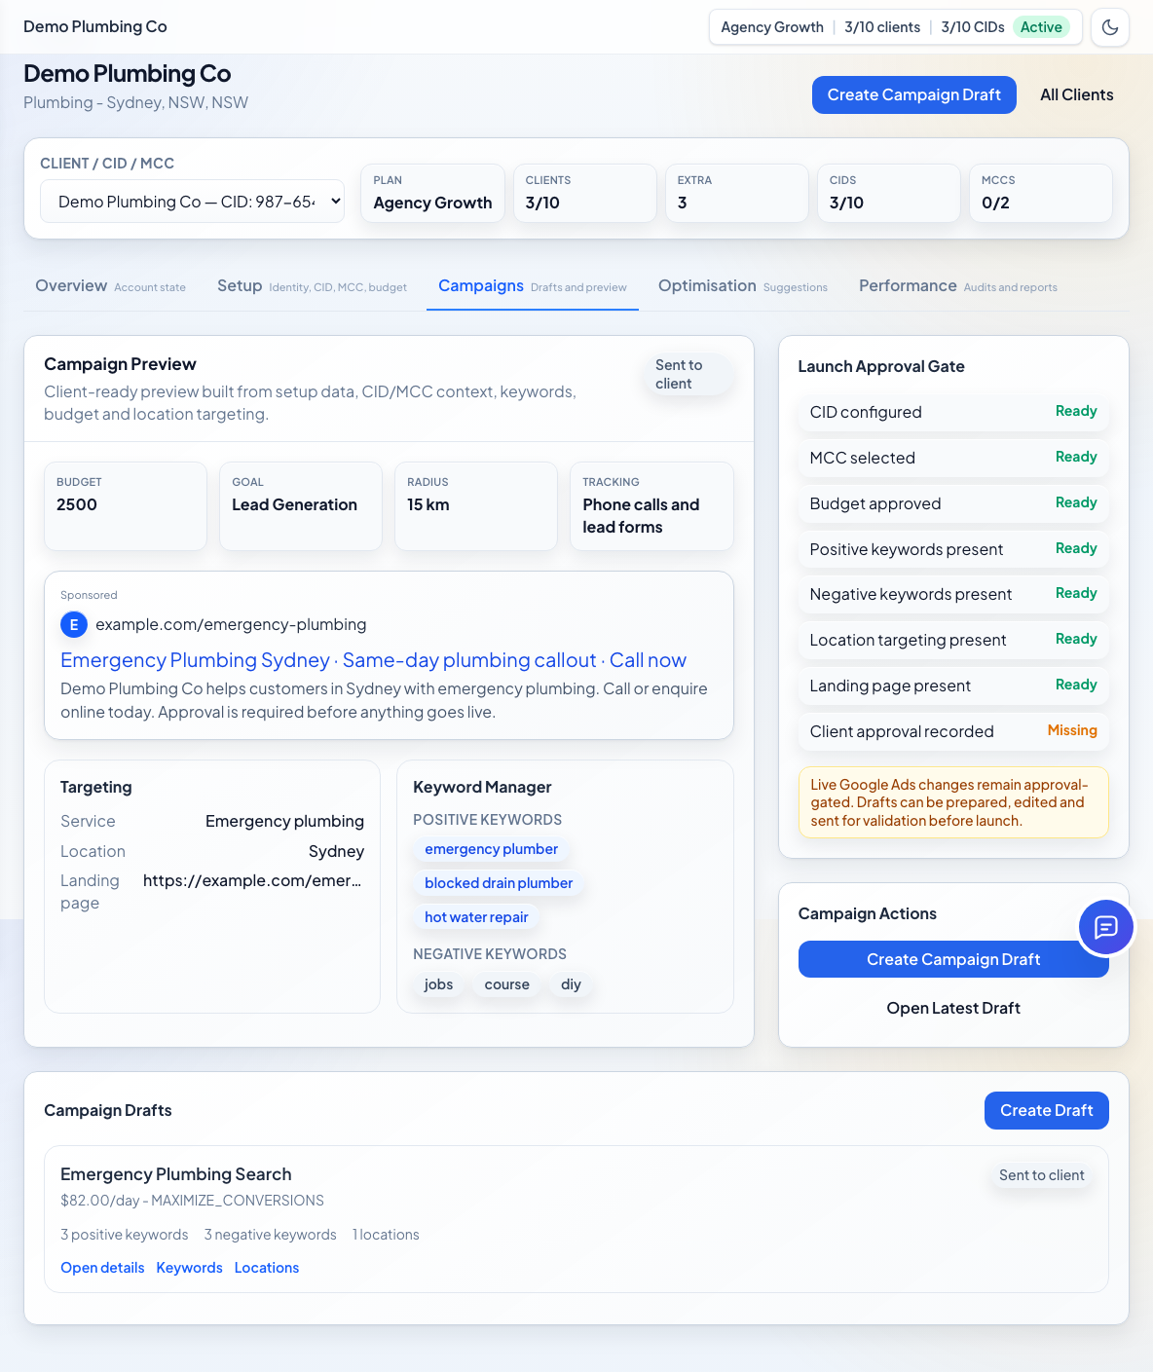Click the header Create Campaign Draft button
Screen dimensions: 1153x1372
click(914, 94)
